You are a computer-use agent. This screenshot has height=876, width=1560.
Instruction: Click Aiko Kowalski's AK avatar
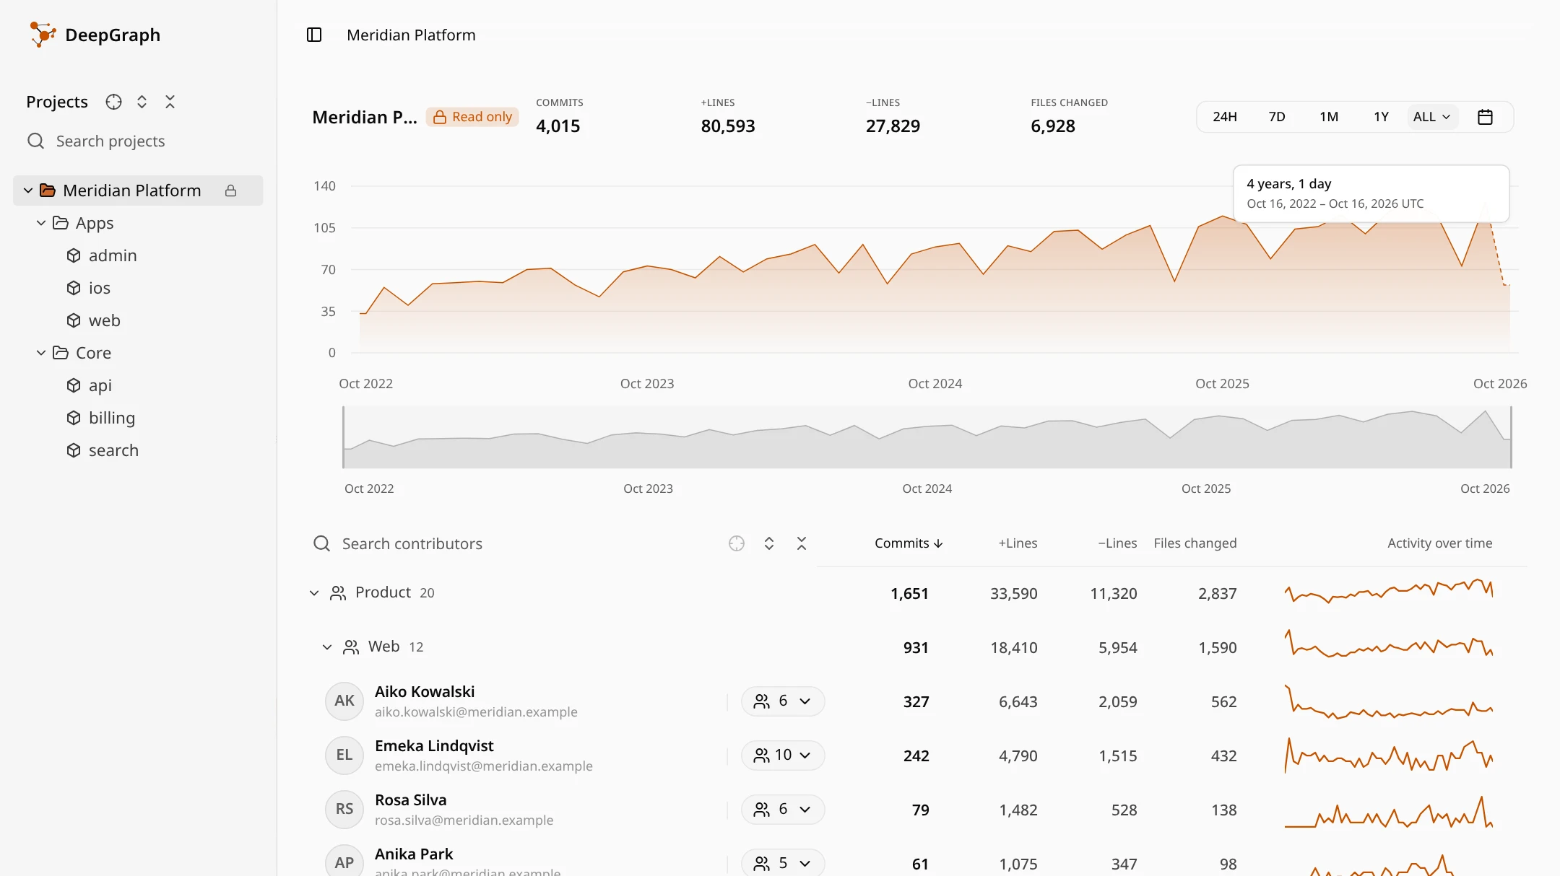344,701
